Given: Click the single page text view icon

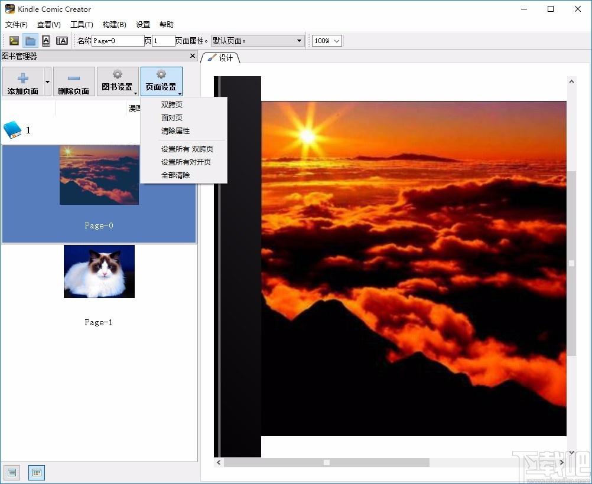Looking at the screenshot, I should [x=46, y=40].
